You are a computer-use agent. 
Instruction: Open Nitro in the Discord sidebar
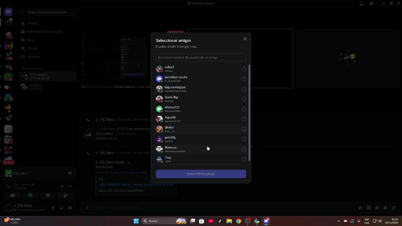tap(48, 40)
